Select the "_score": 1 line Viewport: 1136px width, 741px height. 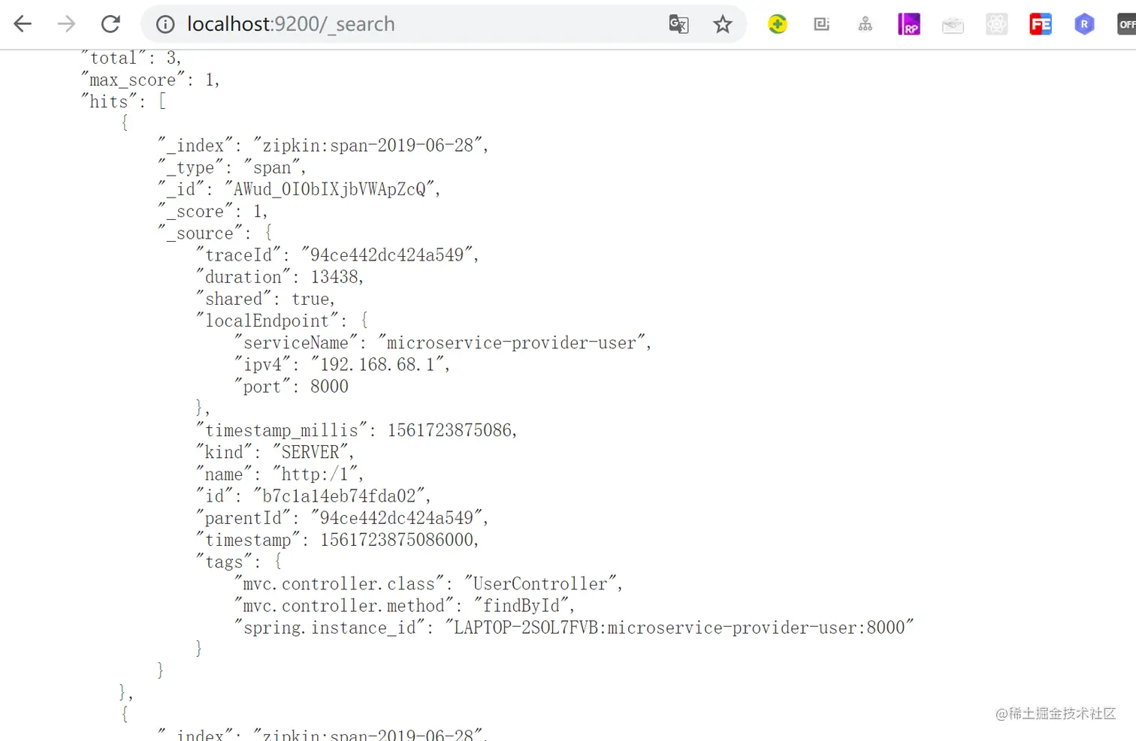(x=212, y=212)
